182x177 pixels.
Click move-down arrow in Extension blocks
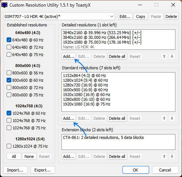tap(172, 156)
